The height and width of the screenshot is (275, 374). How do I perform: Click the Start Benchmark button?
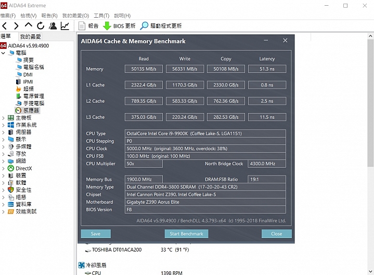pyautogui.click(x=186, y=234)
